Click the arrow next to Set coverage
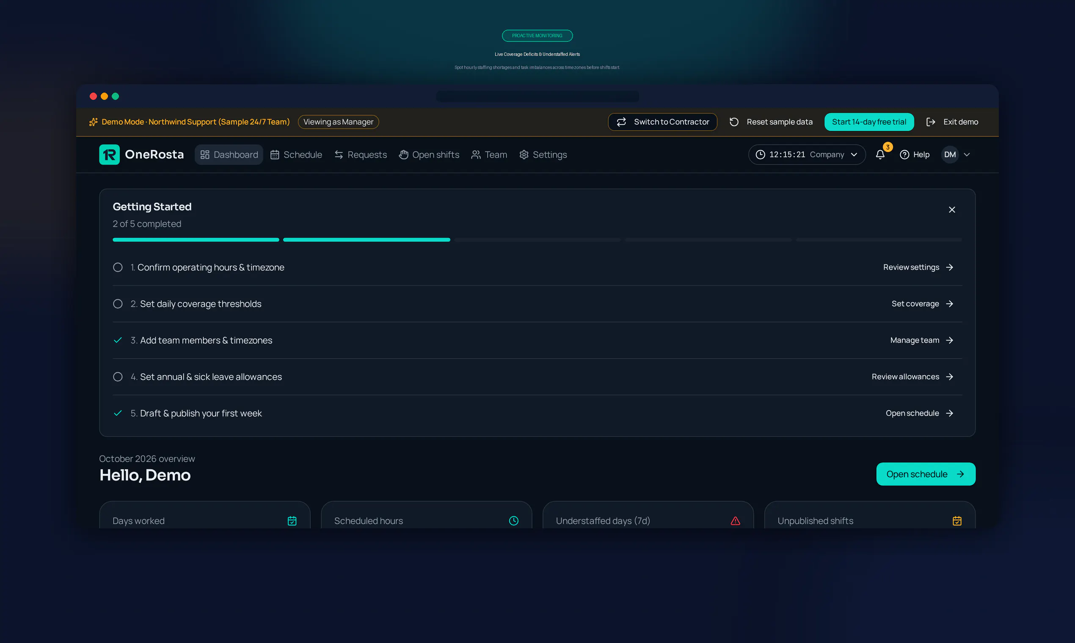1075x643 pixels. (x=950, y=304)
